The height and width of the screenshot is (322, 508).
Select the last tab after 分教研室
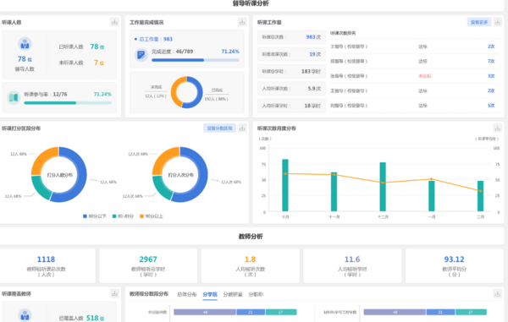click(x=256, y=294)
